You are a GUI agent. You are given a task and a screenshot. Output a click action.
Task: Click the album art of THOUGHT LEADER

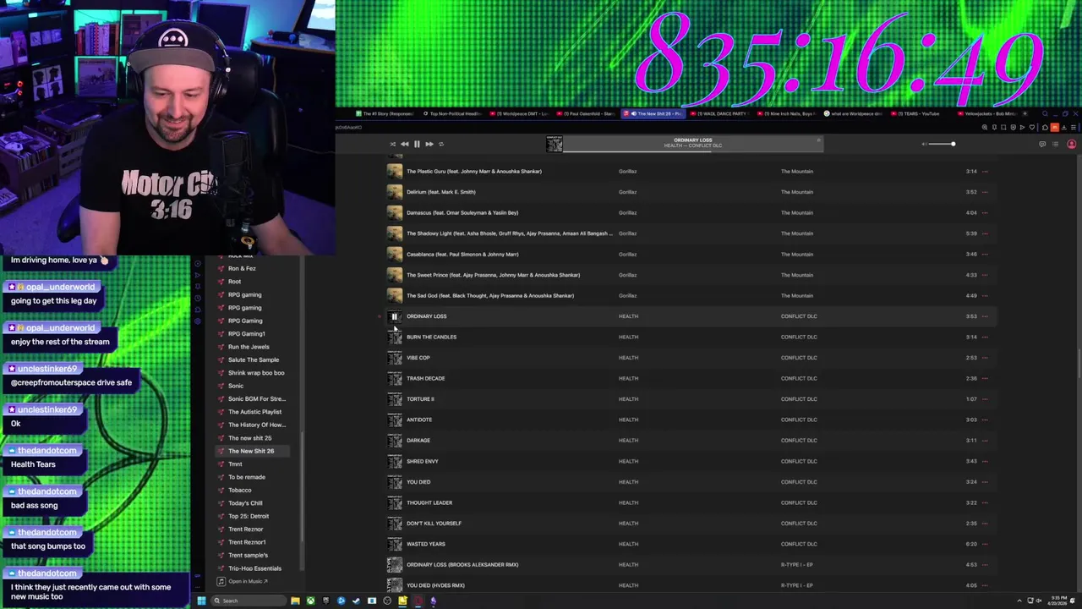pos(395,502)
